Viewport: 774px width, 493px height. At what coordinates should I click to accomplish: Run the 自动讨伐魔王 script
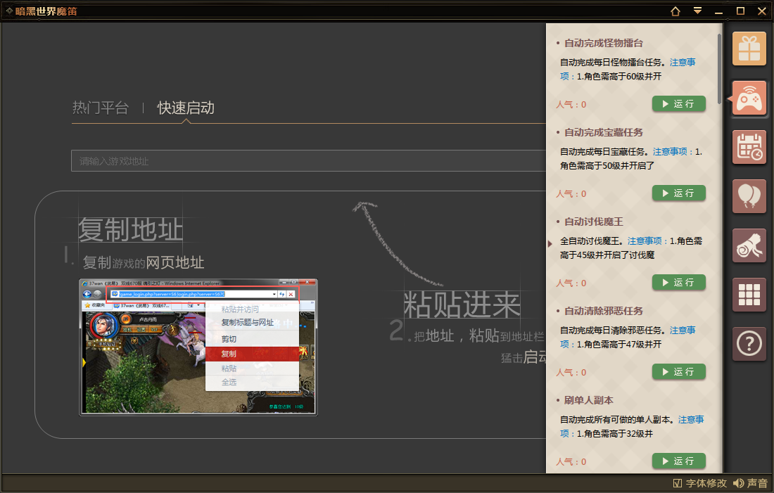679,282
